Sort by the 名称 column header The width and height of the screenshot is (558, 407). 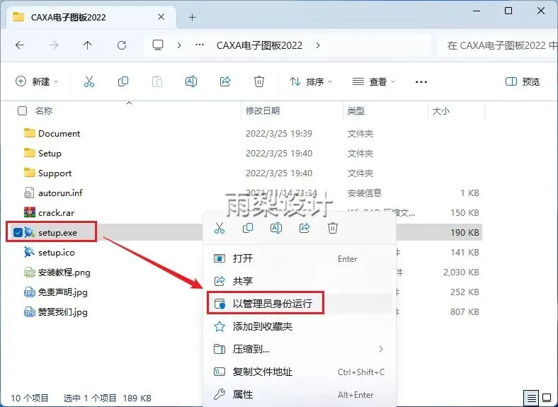coord(44,110)
